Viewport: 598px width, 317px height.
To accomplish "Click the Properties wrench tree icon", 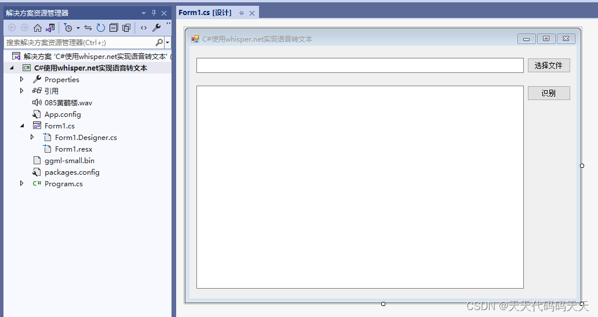I will tap(37, 79).
